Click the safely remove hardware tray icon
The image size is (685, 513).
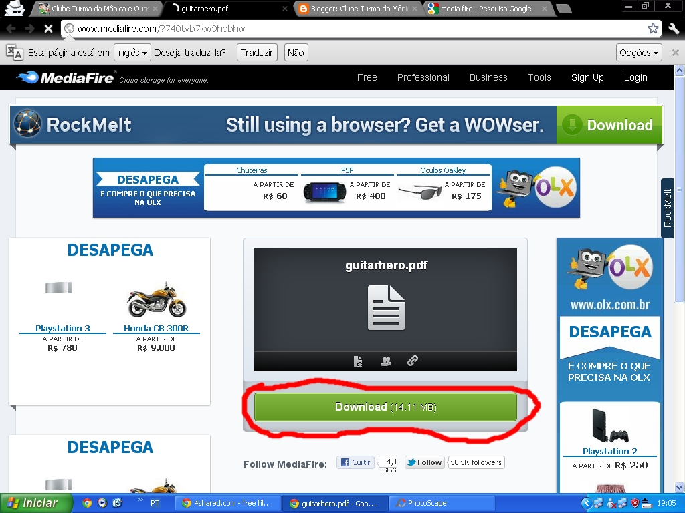[x=648, y=504]
